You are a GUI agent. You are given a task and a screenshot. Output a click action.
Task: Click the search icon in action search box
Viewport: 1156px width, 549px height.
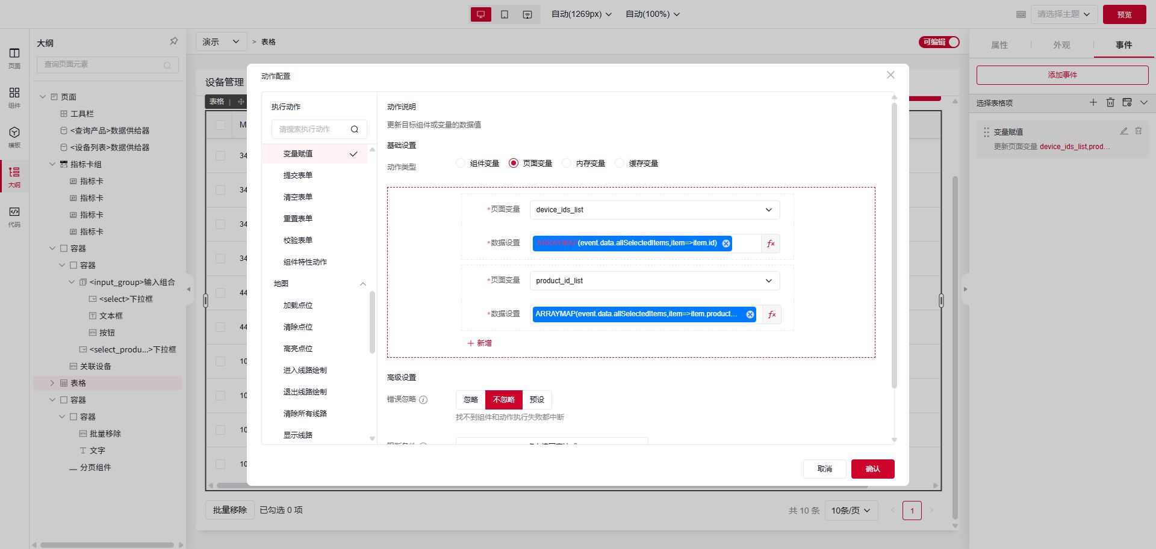(355, 129)
